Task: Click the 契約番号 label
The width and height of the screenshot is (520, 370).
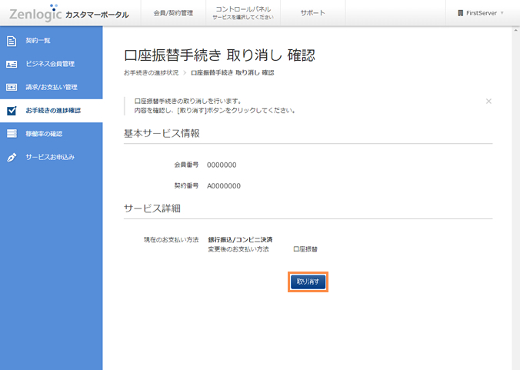Action: [186, 185]
